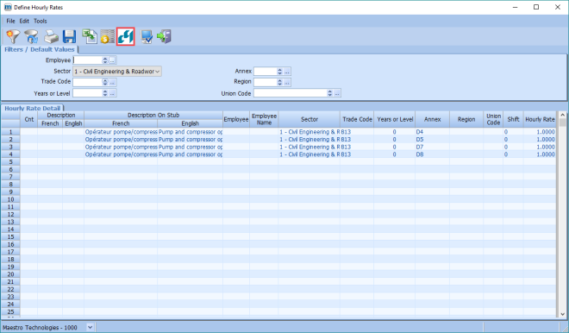The width and height of the screenshot is (569, 333).
Task: Open Employee lookup ellipsis button
Action: [x=112, y=60]
